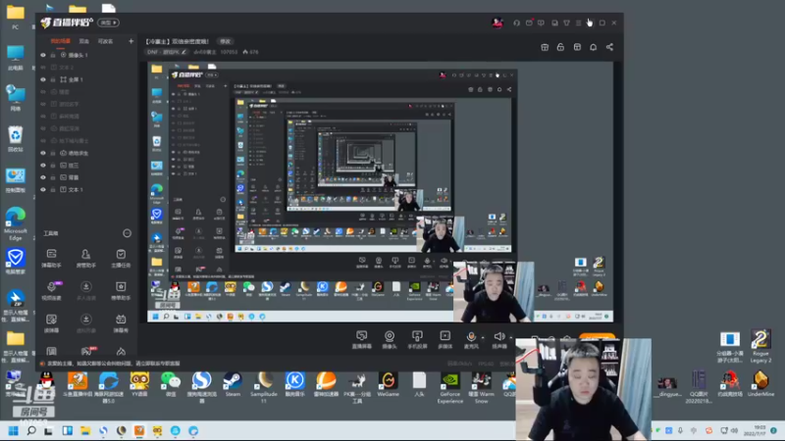Hide the 摄像头 1 source
The image size is (785, 441).
[43, 55]
